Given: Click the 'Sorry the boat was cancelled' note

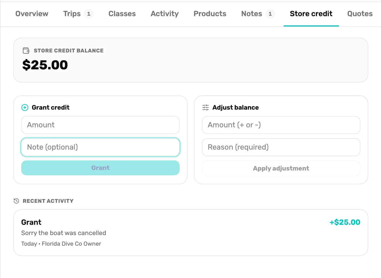Looking at the screenshot, I should (63, 233).
